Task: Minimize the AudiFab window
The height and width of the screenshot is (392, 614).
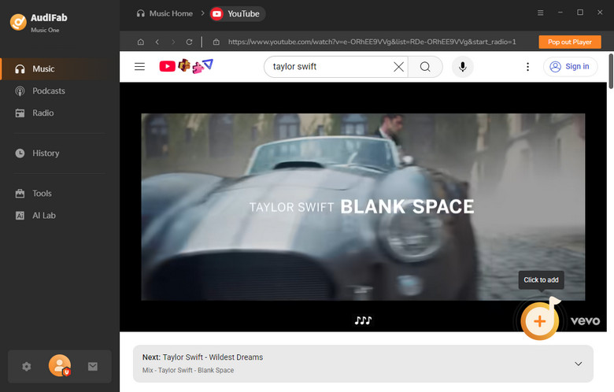Action: (x=560, y=13)
